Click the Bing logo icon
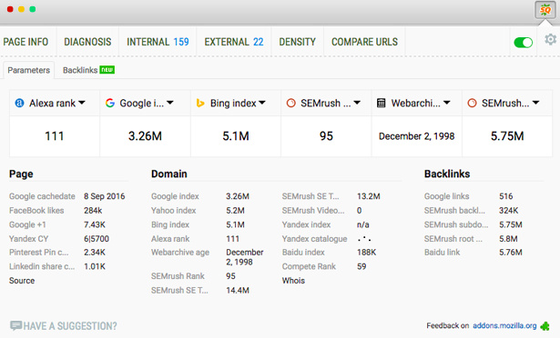Screen dimensions: 560x338 [x=200, y=103]
